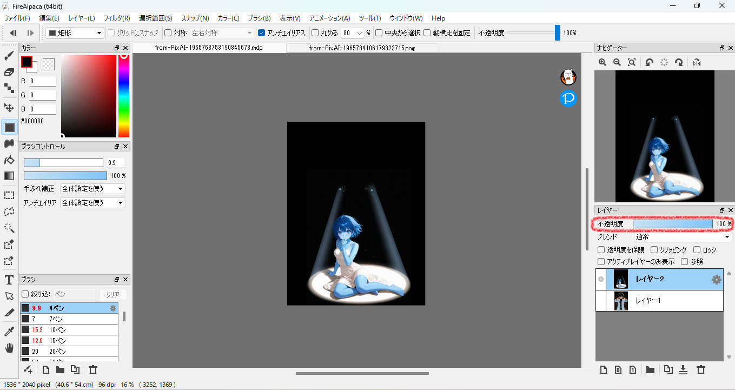Select the Eyedropper tool
This screenshot has height=390, width=735.
(9, 331)
